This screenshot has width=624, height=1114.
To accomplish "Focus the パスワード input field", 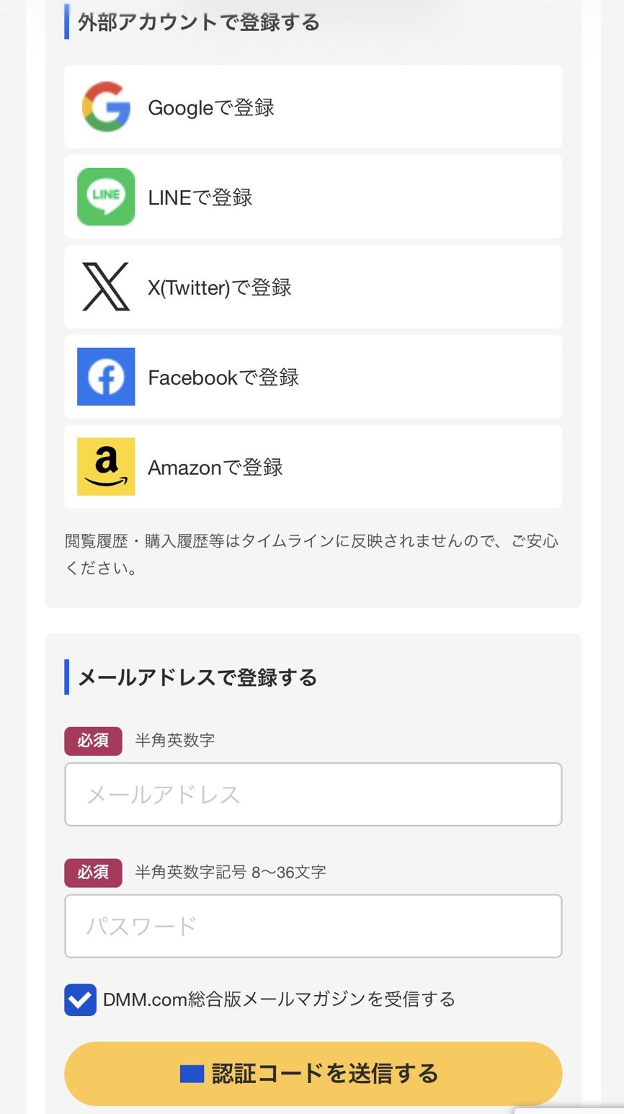I will (313, 926).
